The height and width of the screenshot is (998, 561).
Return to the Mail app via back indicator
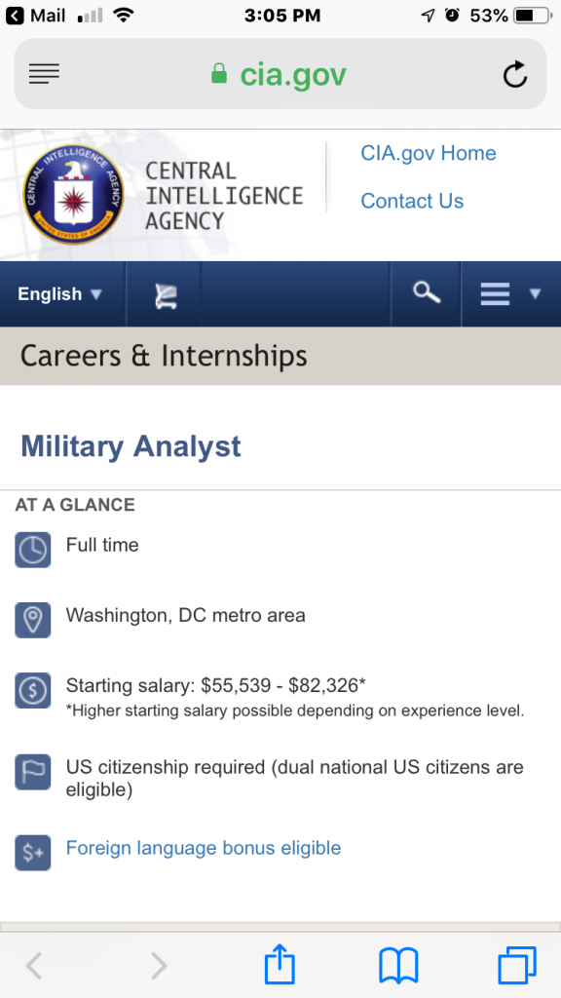tap(36, 16)
